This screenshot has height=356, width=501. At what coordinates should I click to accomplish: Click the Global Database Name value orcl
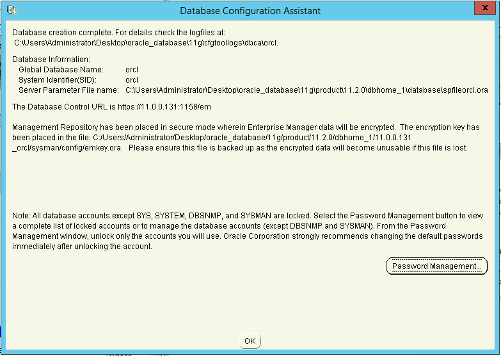[132, 70]
